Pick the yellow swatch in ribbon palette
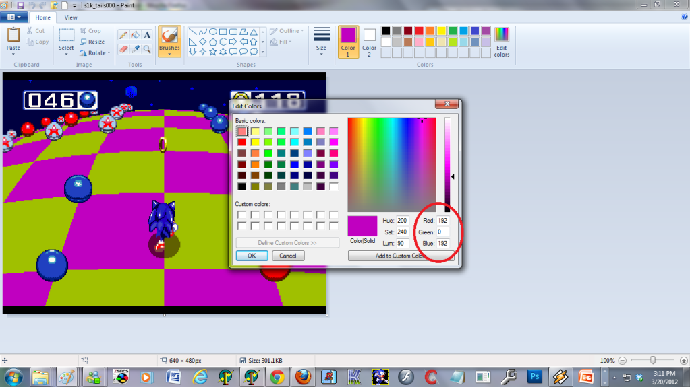 (x=441, y=31)
